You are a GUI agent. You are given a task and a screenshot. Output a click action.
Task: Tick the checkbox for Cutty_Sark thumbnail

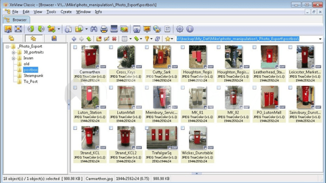point(147,47)
